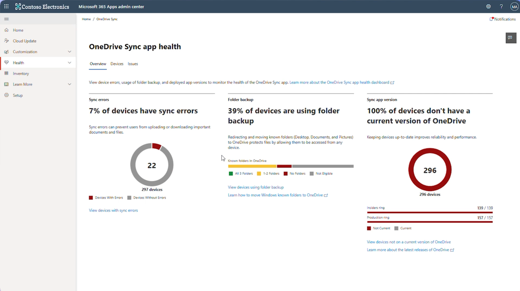Click the sync errors donut chart
Image resolution: width=520 pixels, height=291 pixels.
tap(152, 165)
